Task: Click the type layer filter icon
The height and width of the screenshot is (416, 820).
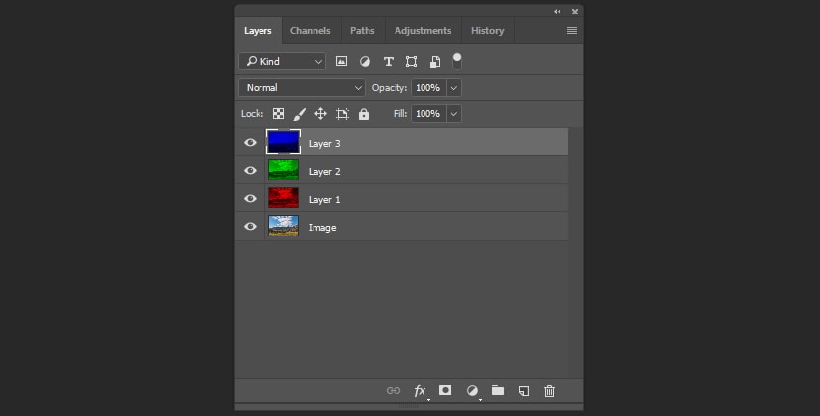Action: 389,61
